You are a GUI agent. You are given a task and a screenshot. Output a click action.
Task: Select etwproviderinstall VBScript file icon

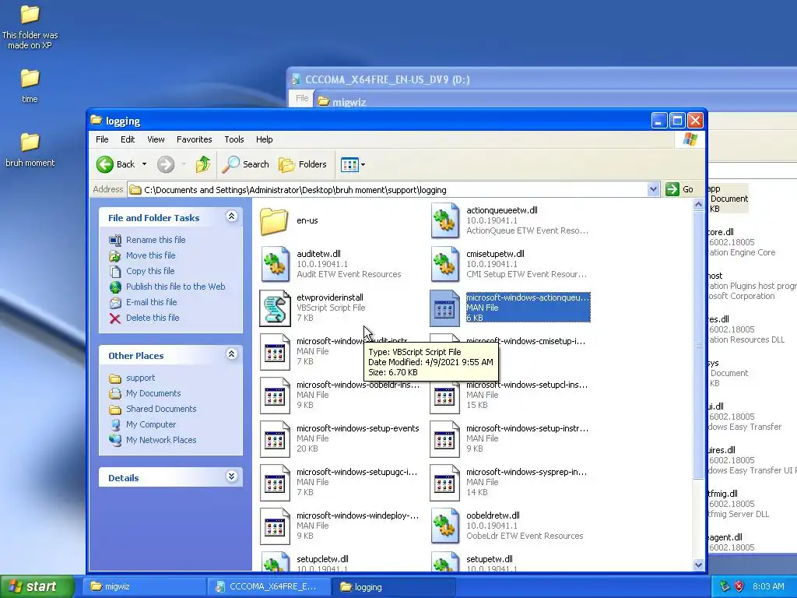tap(275, 308)
